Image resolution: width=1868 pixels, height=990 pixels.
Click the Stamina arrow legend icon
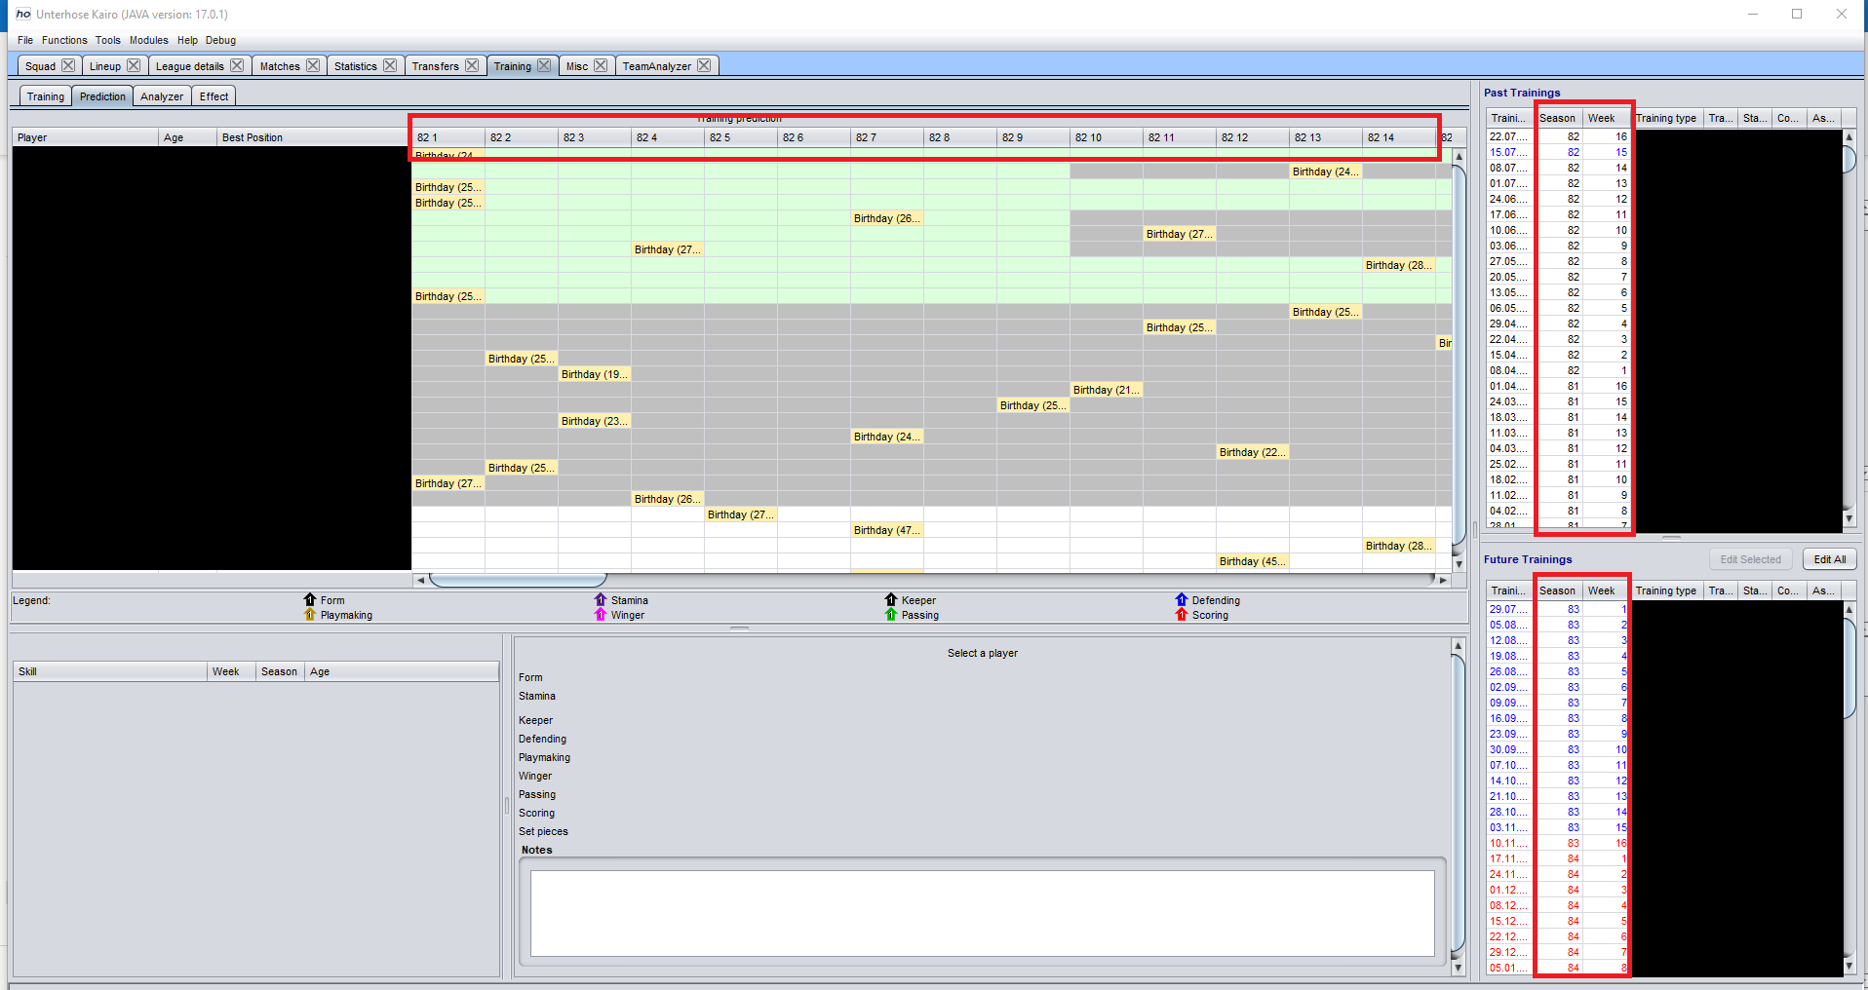pyautogui.click(x=601, y=599)
